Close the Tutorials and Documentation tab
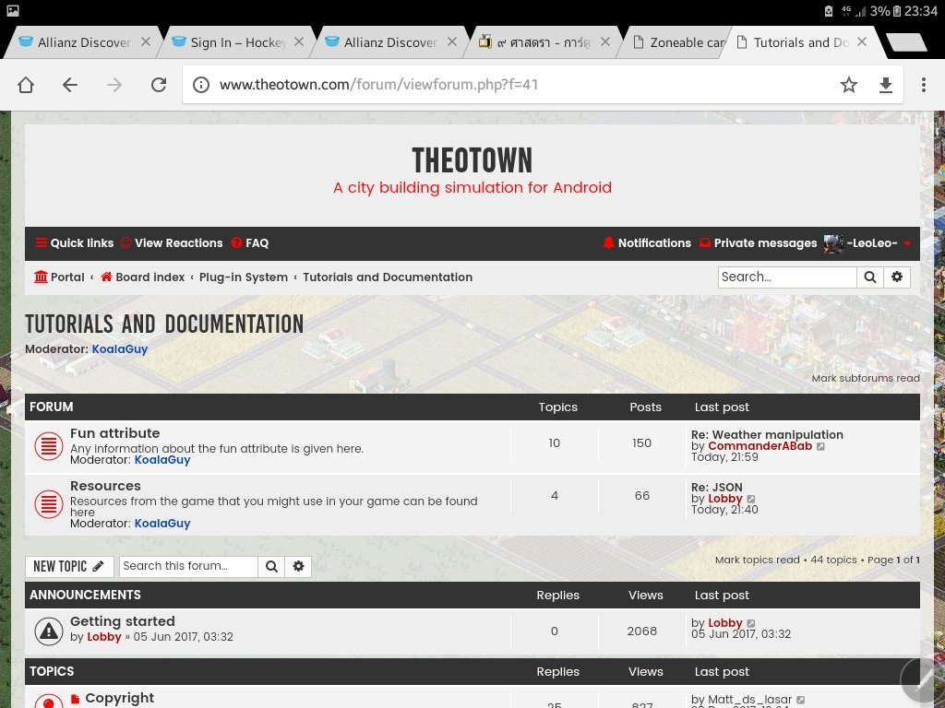 [x=862, y=42]
